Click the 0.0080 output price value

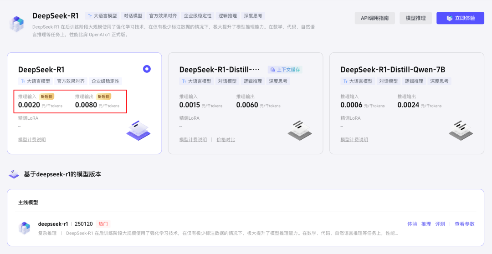click(86, 105)
